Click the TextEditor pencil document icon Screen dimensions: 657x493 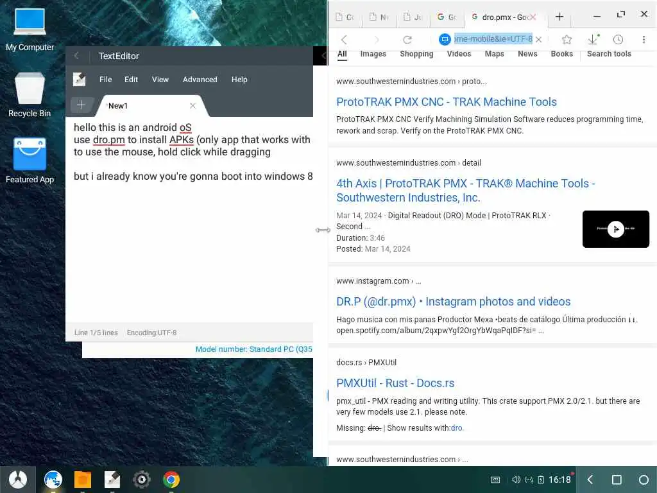[79, 79]
